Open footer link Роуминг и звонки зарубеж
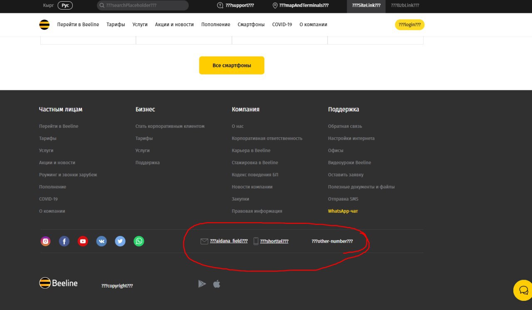This screenshot has width=532, height=310. [x=68, y=175]
